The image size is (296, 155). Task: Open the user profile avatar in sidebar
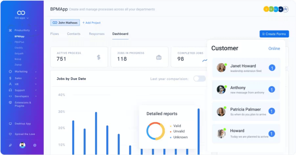[x=23, y=145]
